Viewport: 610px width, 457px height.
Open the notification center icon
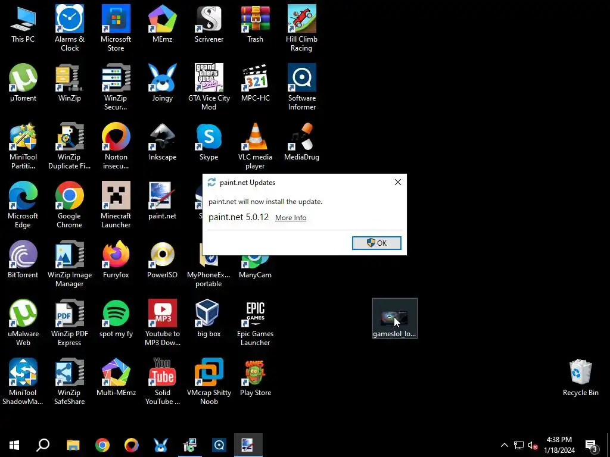(592, 445)
